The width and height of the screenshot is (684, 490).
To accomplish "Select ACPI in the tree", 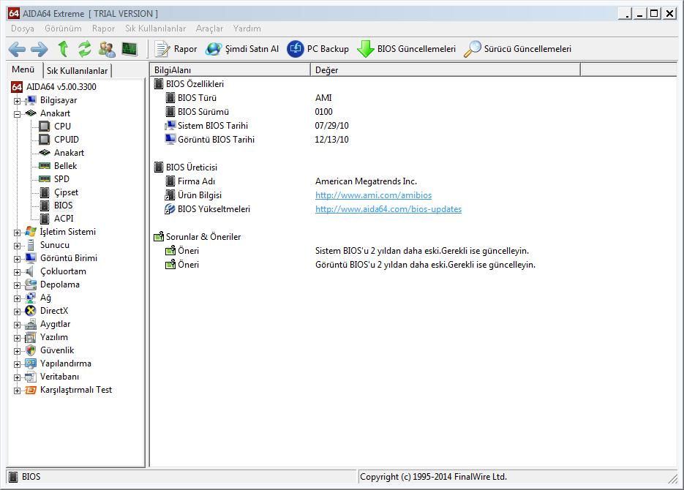I will pyautogui.click(x=64, y=219).
